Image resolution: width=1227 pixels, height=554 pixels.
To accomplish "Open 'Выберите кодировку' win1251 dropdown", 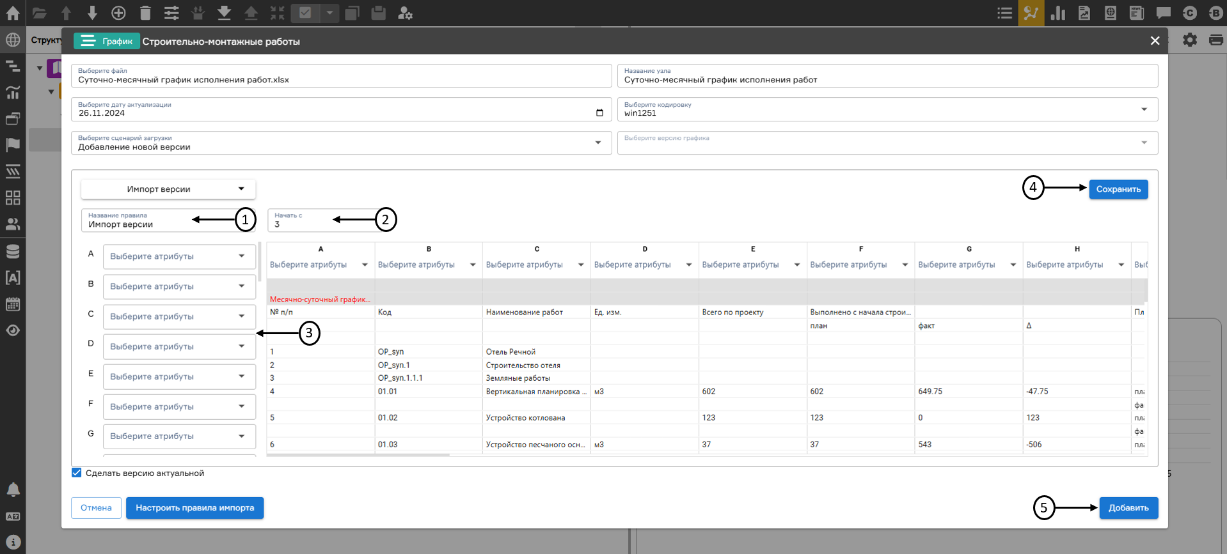I will [x=887, y=109].
